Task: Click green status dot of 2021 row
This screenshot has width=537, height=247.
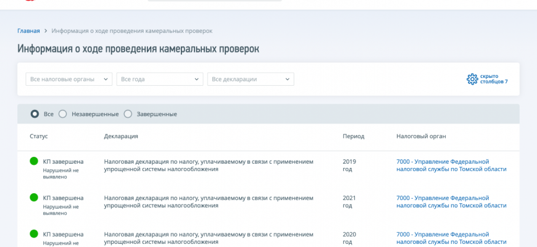Action: tap(34, 198)
